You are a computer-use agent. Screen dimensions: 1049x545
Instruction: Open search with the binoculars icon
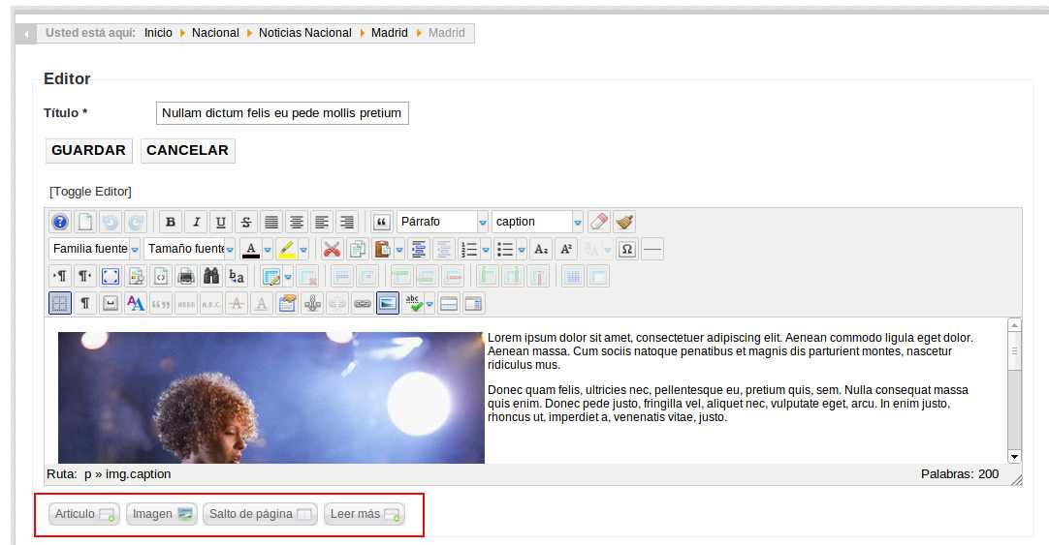click(211, 276)
